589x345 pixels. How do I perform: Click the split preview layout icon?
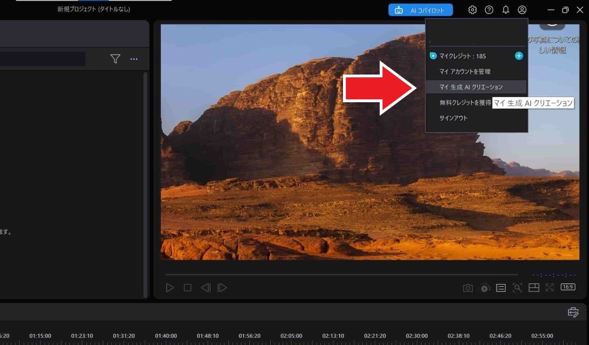tap(534, 288)
